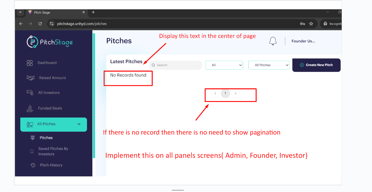Click the search magnifier icon
Screen dimensions: 372x192
click(153, 65)
